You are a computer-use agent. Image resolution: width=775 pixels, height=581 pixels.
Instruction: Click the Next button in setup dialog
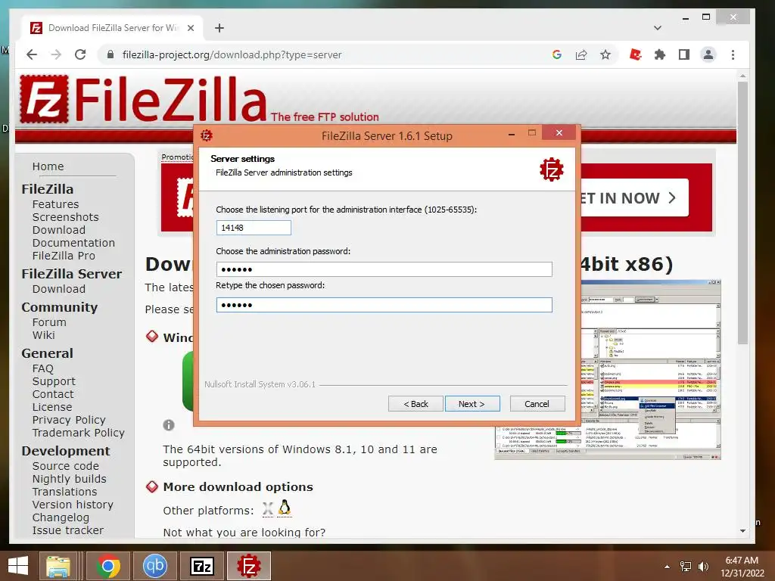tap(472, 404)
